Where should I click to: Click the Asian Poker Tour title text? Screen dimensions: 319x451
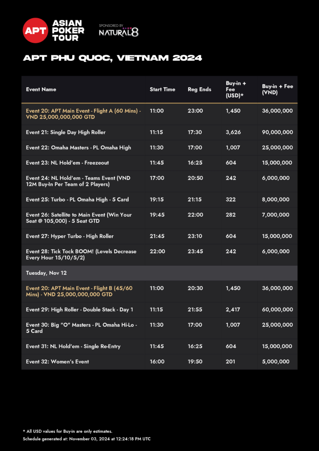pos(68,30)
